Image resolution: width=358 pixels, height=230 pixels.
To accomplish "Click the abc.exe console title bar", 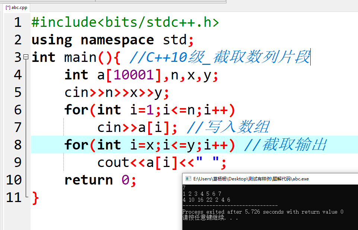I will coord(261,179).
